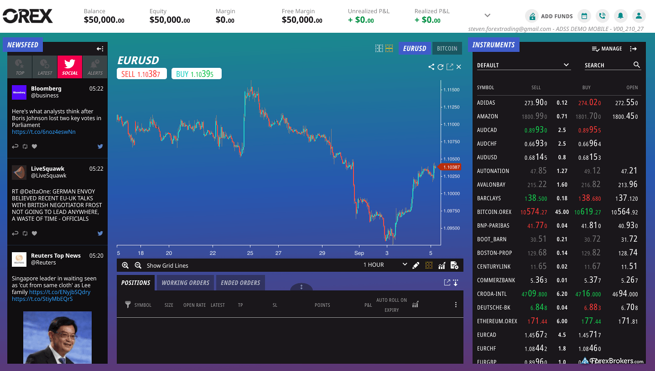
Task: Open the Ended Orders tab
Action: point(240,283)
